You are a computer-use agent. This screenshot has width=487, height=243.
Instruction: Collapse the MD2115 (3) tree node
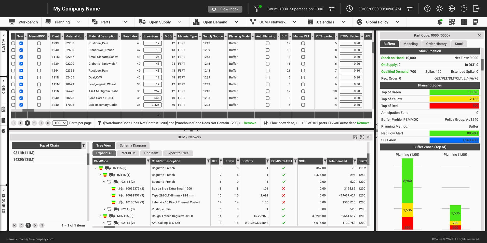click(x=100, y=216)
